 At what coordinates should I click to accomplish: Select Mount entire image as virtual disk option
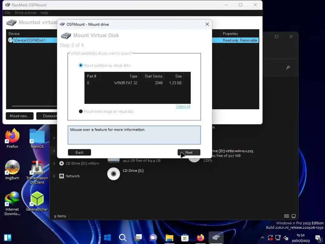(106, 112)
